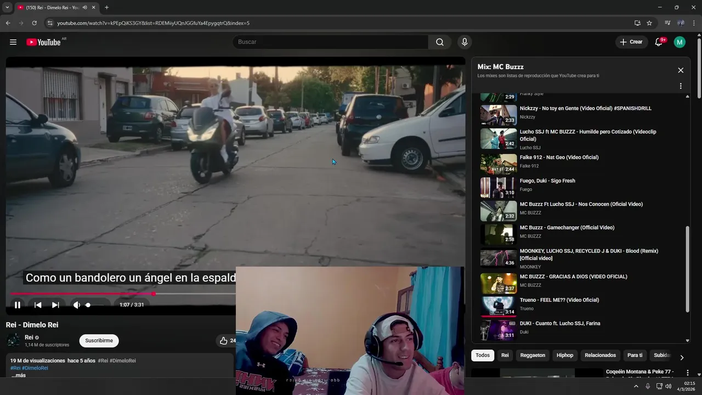
Task: Show more filter chips with right chevron
Action: (x=682, y=357)
